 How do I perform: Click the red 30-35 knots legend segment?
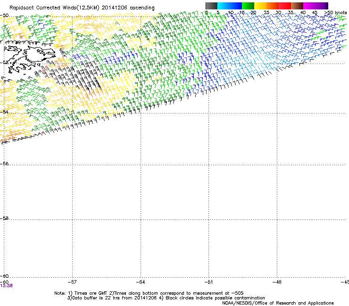coord(285,6)
